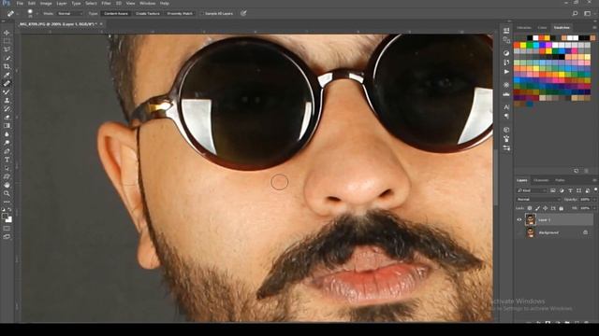Viewport: 599px width, 336px height.
Task: Select the Brush tool
Action: pyautogui.click(x=7, y=91)
